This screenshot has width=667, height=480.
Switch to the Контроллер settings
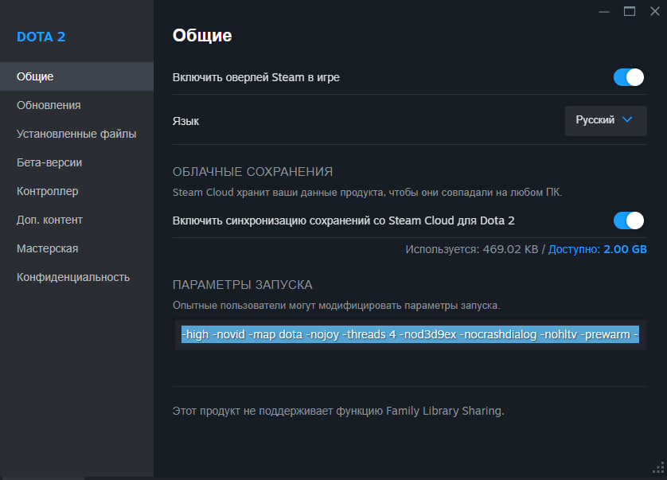tap(47, 191)
